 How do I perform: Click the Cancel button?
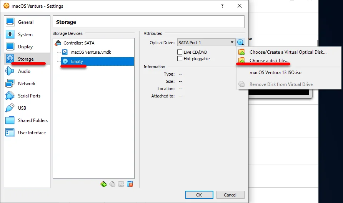pos(230,195)
